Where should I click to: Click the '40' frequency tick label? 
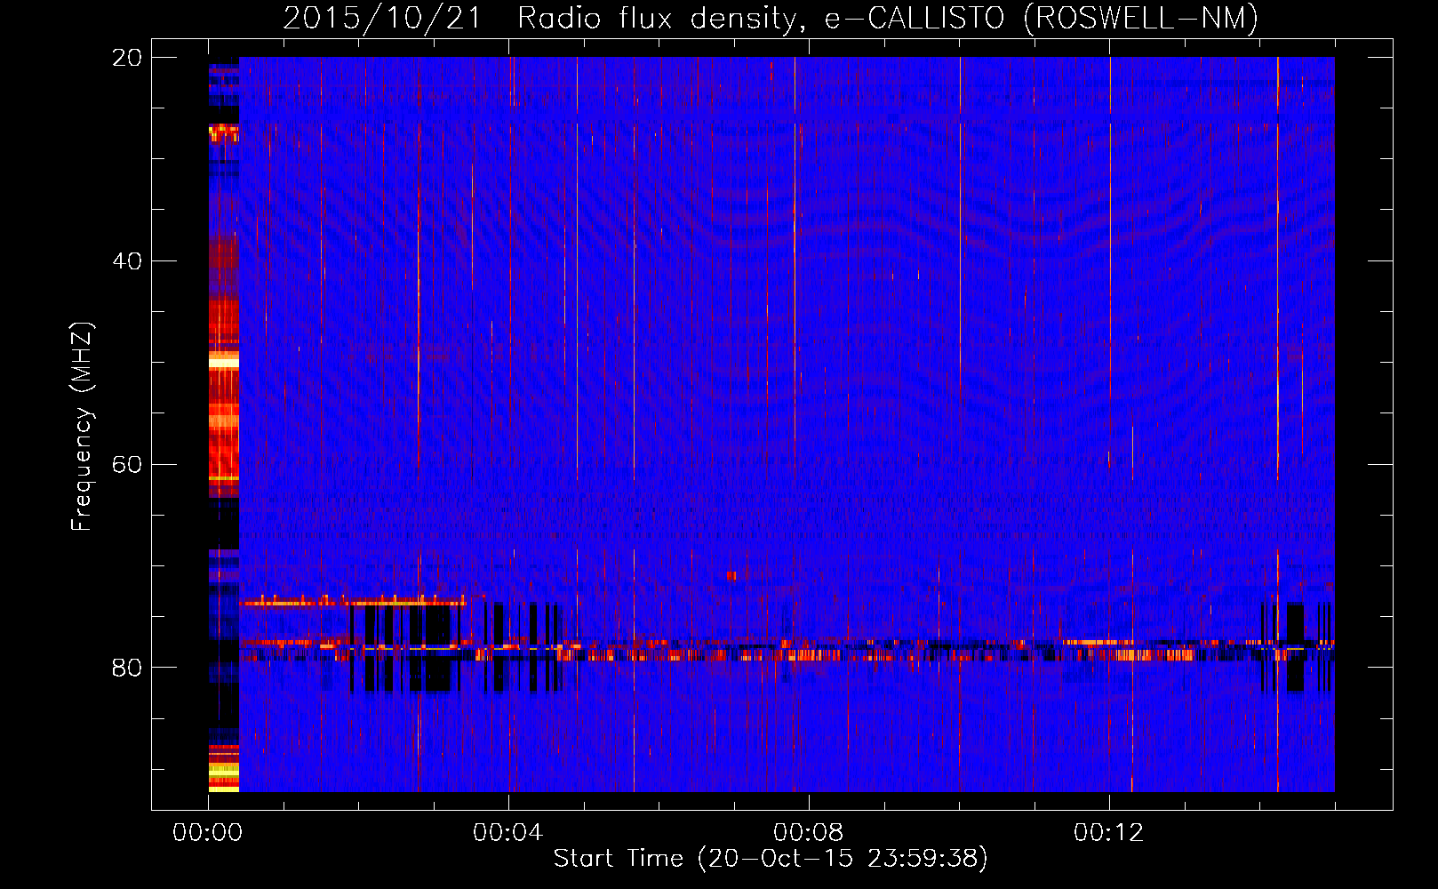[x=127, y=261]
